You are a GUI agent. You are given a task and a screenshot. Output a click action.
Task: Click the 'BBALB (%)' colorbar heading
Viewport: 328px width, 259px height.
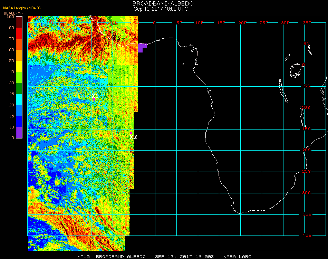coord(13,13)
